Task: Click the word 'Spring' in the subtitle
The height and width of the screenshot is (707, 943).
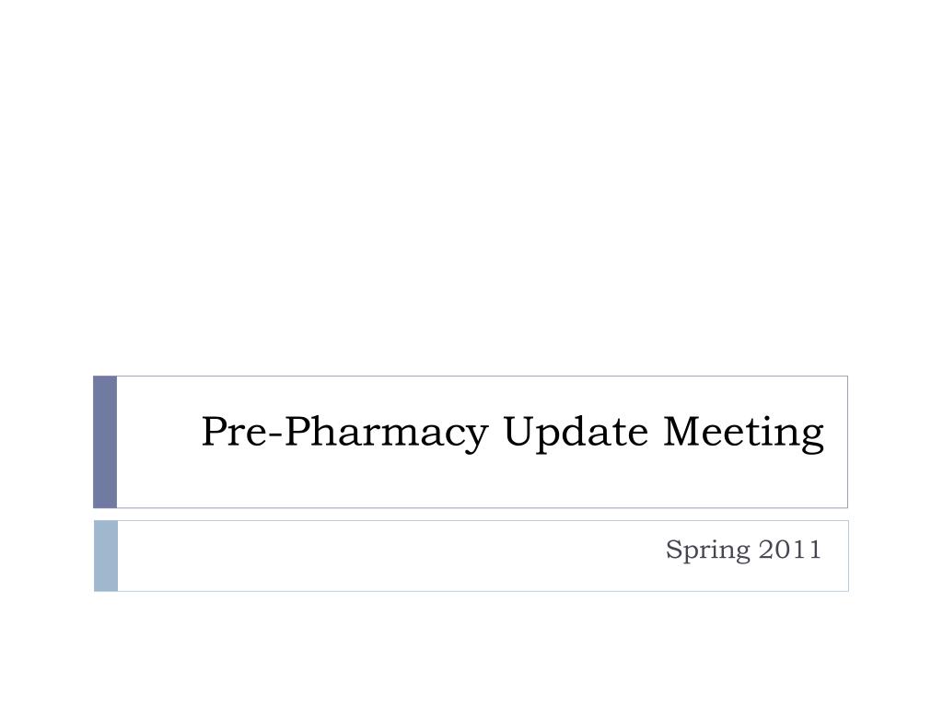Action: click(x=708, y=551)
